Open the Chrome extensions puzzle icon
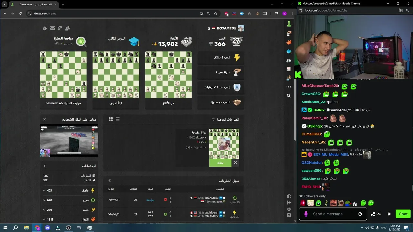413x232 pixels. pyautogui.click(x=265, y=14)
